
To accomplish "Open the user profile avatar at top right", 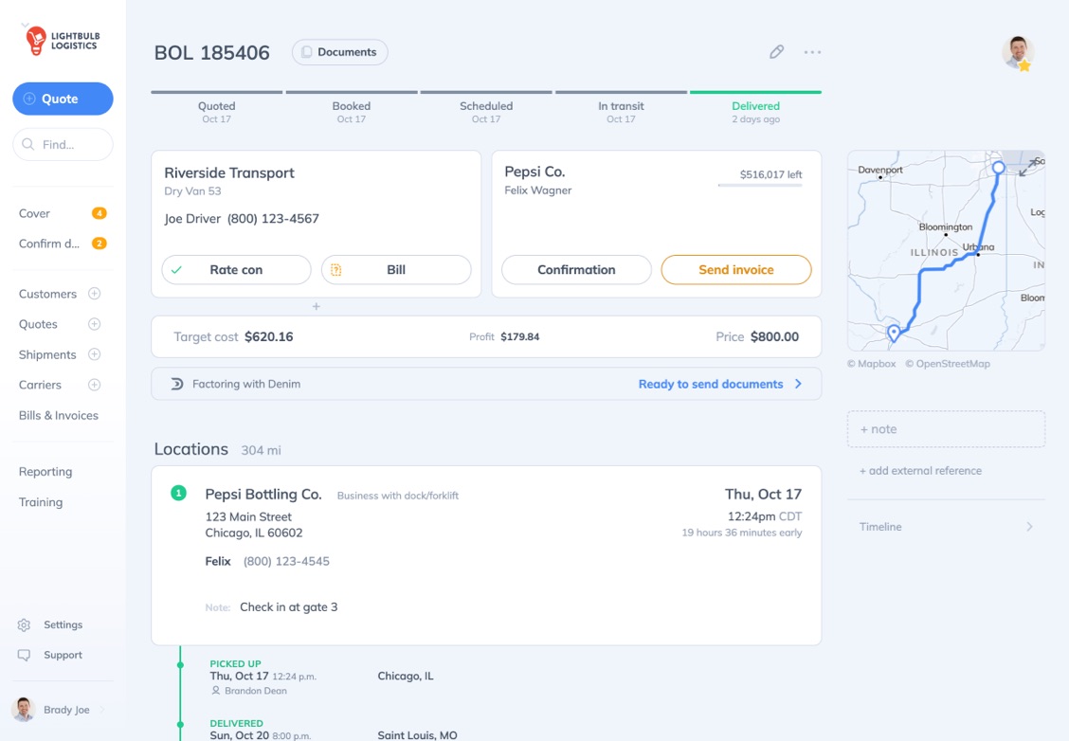I will [1018, 52].
